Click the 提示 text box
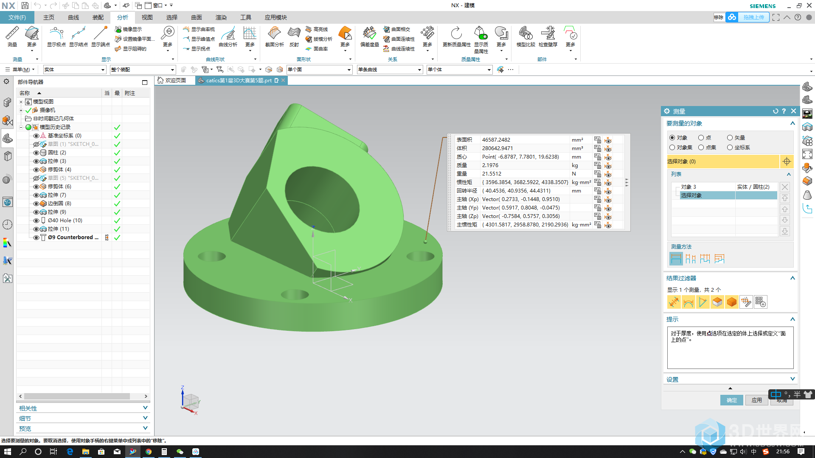Image resolution: width=815 pixels, height=458 pixels. tap(730, 348)
